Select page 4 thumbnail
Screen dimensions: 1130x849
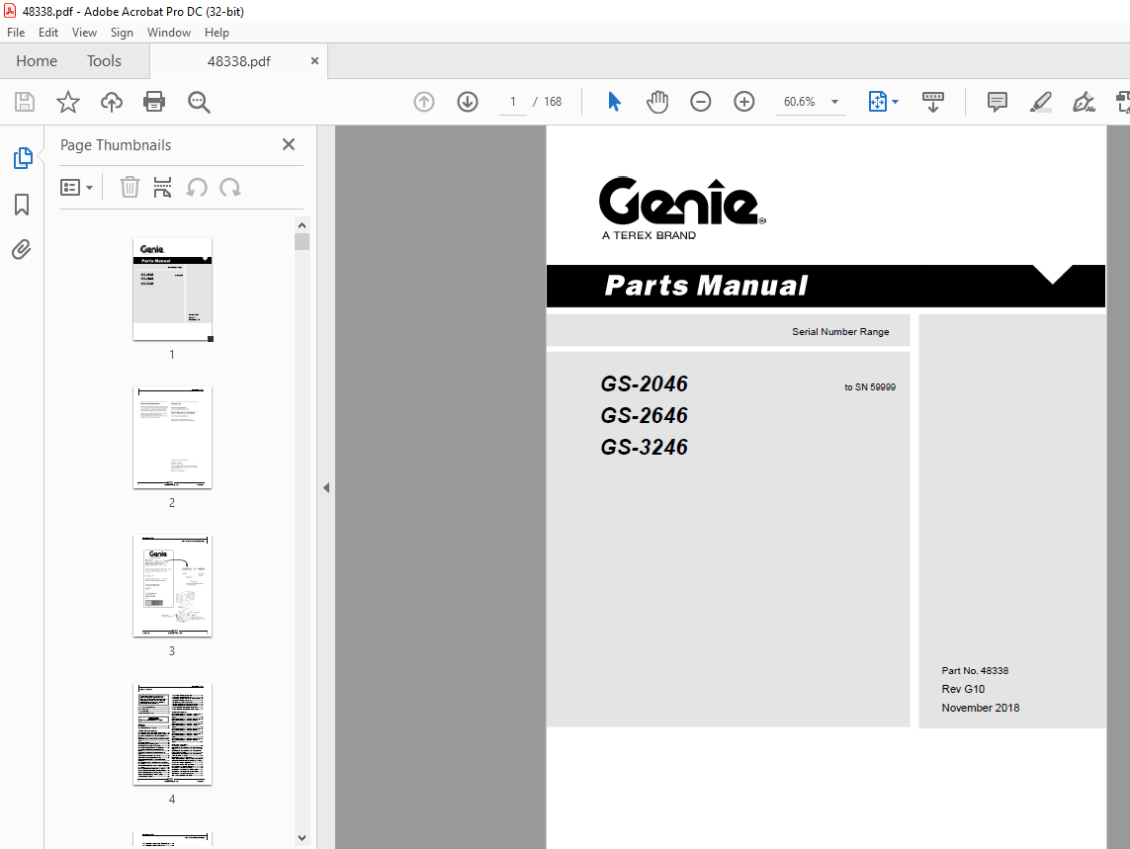point(172,734)
